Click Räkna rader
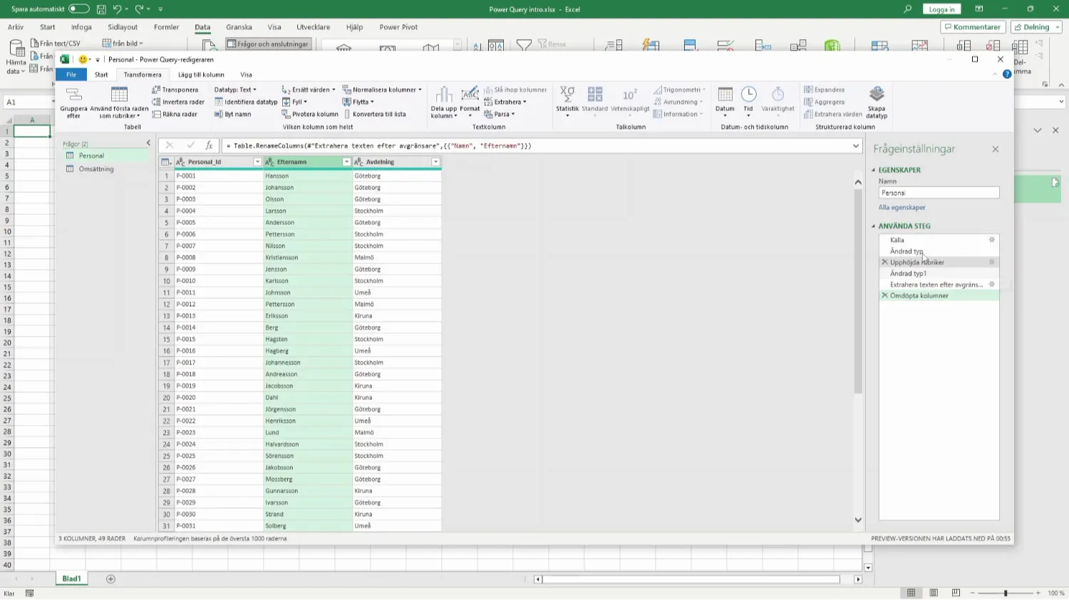Viewport: 1069px width, 600px height. 175,114
